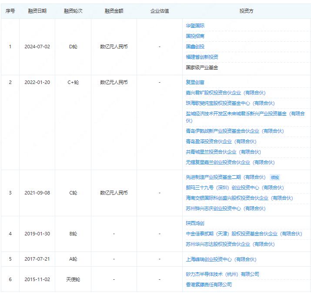Select 数亿元人民币 amount in C轮 row
The width and height of the screenshot is (311, 295).
pos(114,193)
